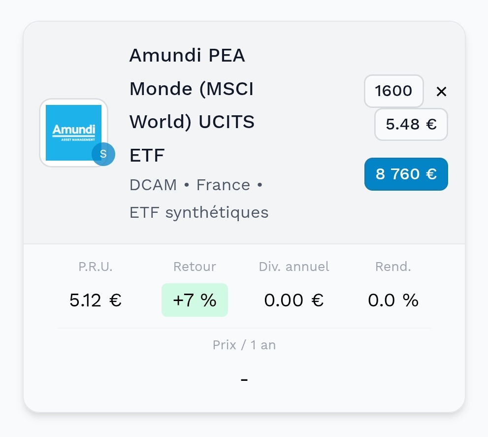Image resolution: width=488 pixels, height=437 pixels.
Task: Select the P.R.U. column label
Action: (96, 267)
